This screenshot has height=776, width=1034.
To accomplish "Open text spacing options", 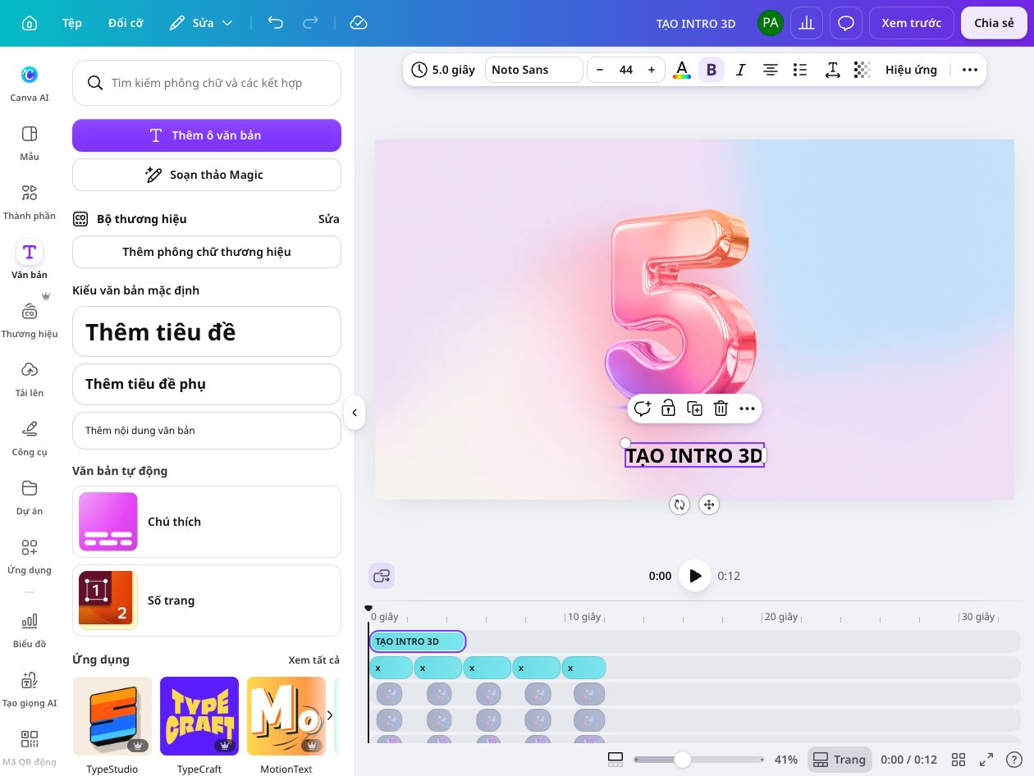I will coord(833,70).
